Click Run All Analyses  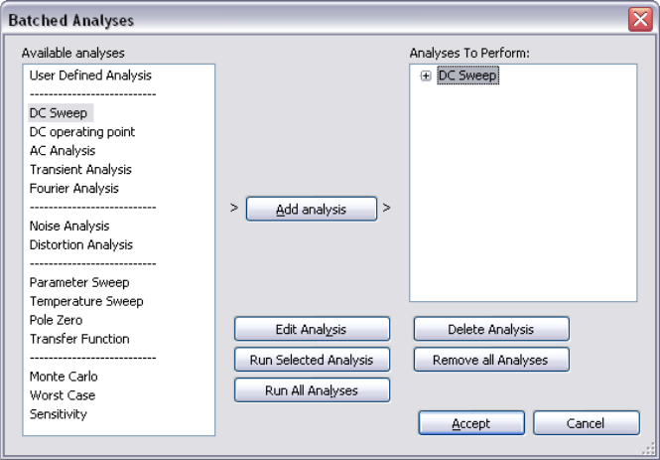312,390
